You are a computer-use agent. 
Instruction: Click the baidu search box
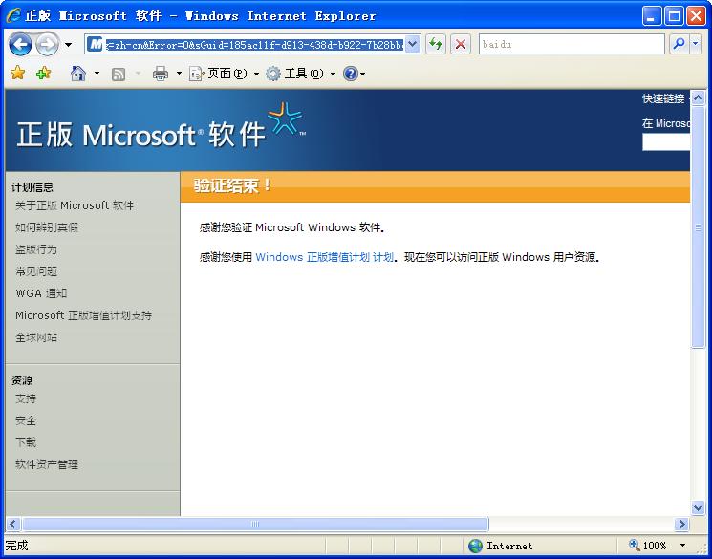point(572,44)
